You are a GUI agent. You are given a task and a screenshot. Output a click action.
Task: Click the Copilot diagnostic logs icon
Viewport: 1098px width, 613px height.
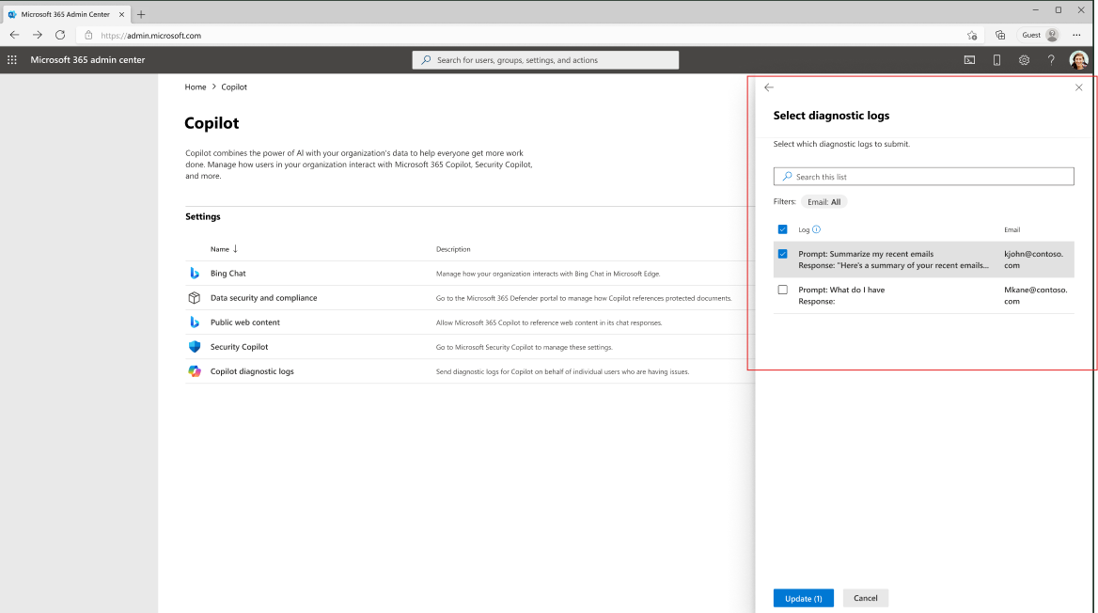pos(195,371)
